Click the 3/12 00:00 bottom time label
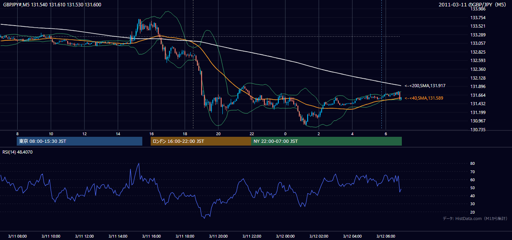 pyautogui.click(x=285, y=236)
